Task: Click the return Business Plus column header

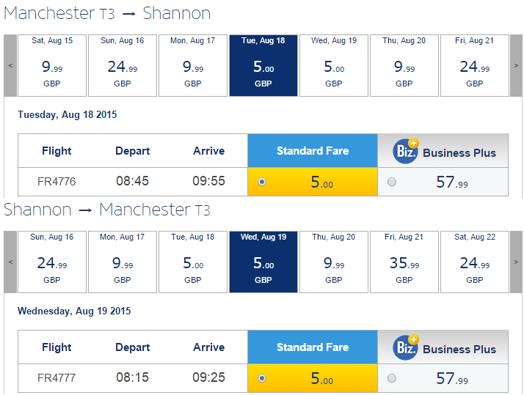Action: point(443,347)
